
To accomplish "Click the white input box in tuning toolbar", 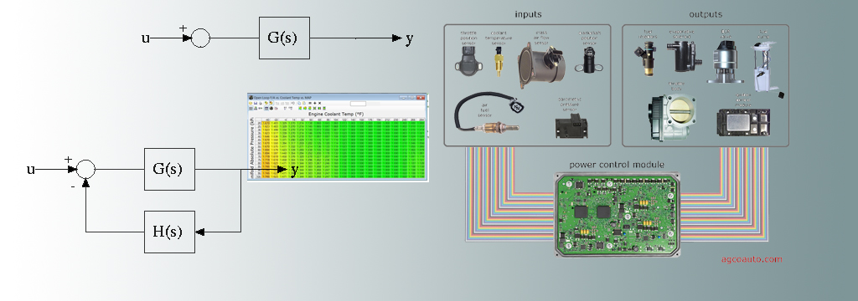I will coord(358,103).
